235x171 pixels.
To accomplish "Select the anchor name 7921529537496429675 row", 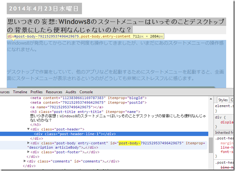I will [x=67, y=107].
